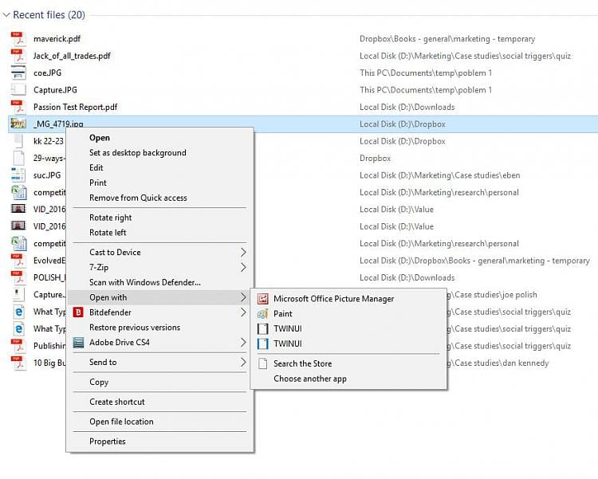Expand the 7-Zip submenu arrow
Screen dimensions: 598x479
tap(243, 268)
